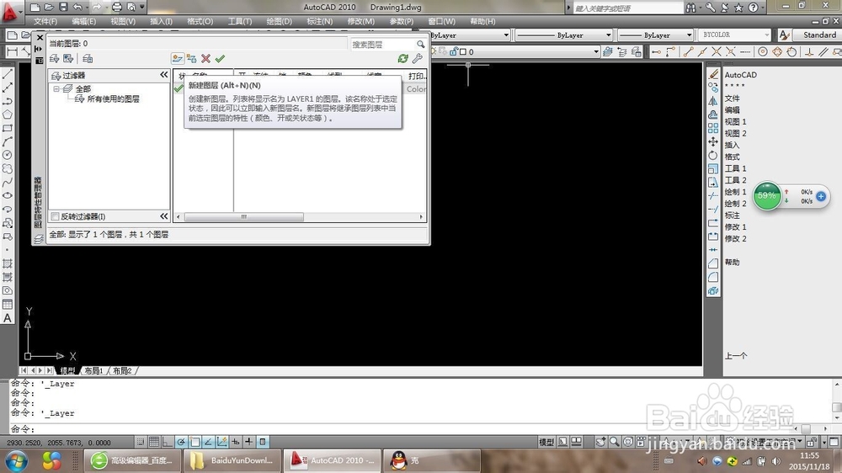The height and width of the screenshot is (473, 842).
Task: Open the layer states manager icon
Action: 88,59
